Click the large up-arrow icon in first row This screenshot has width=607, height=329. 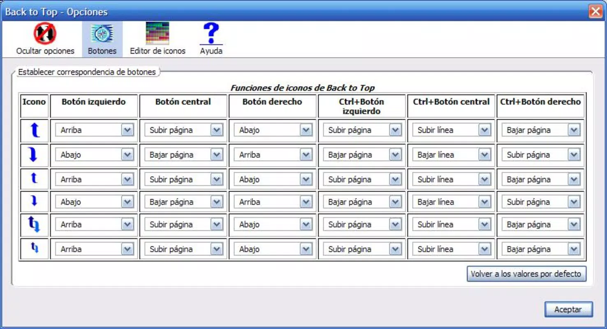coord(35,130)
